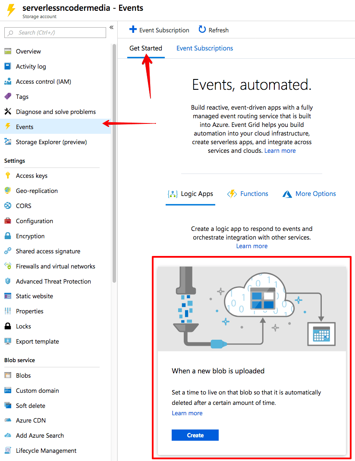
Task: Click the Encryption padlock icon
Action: click(7, 236)
